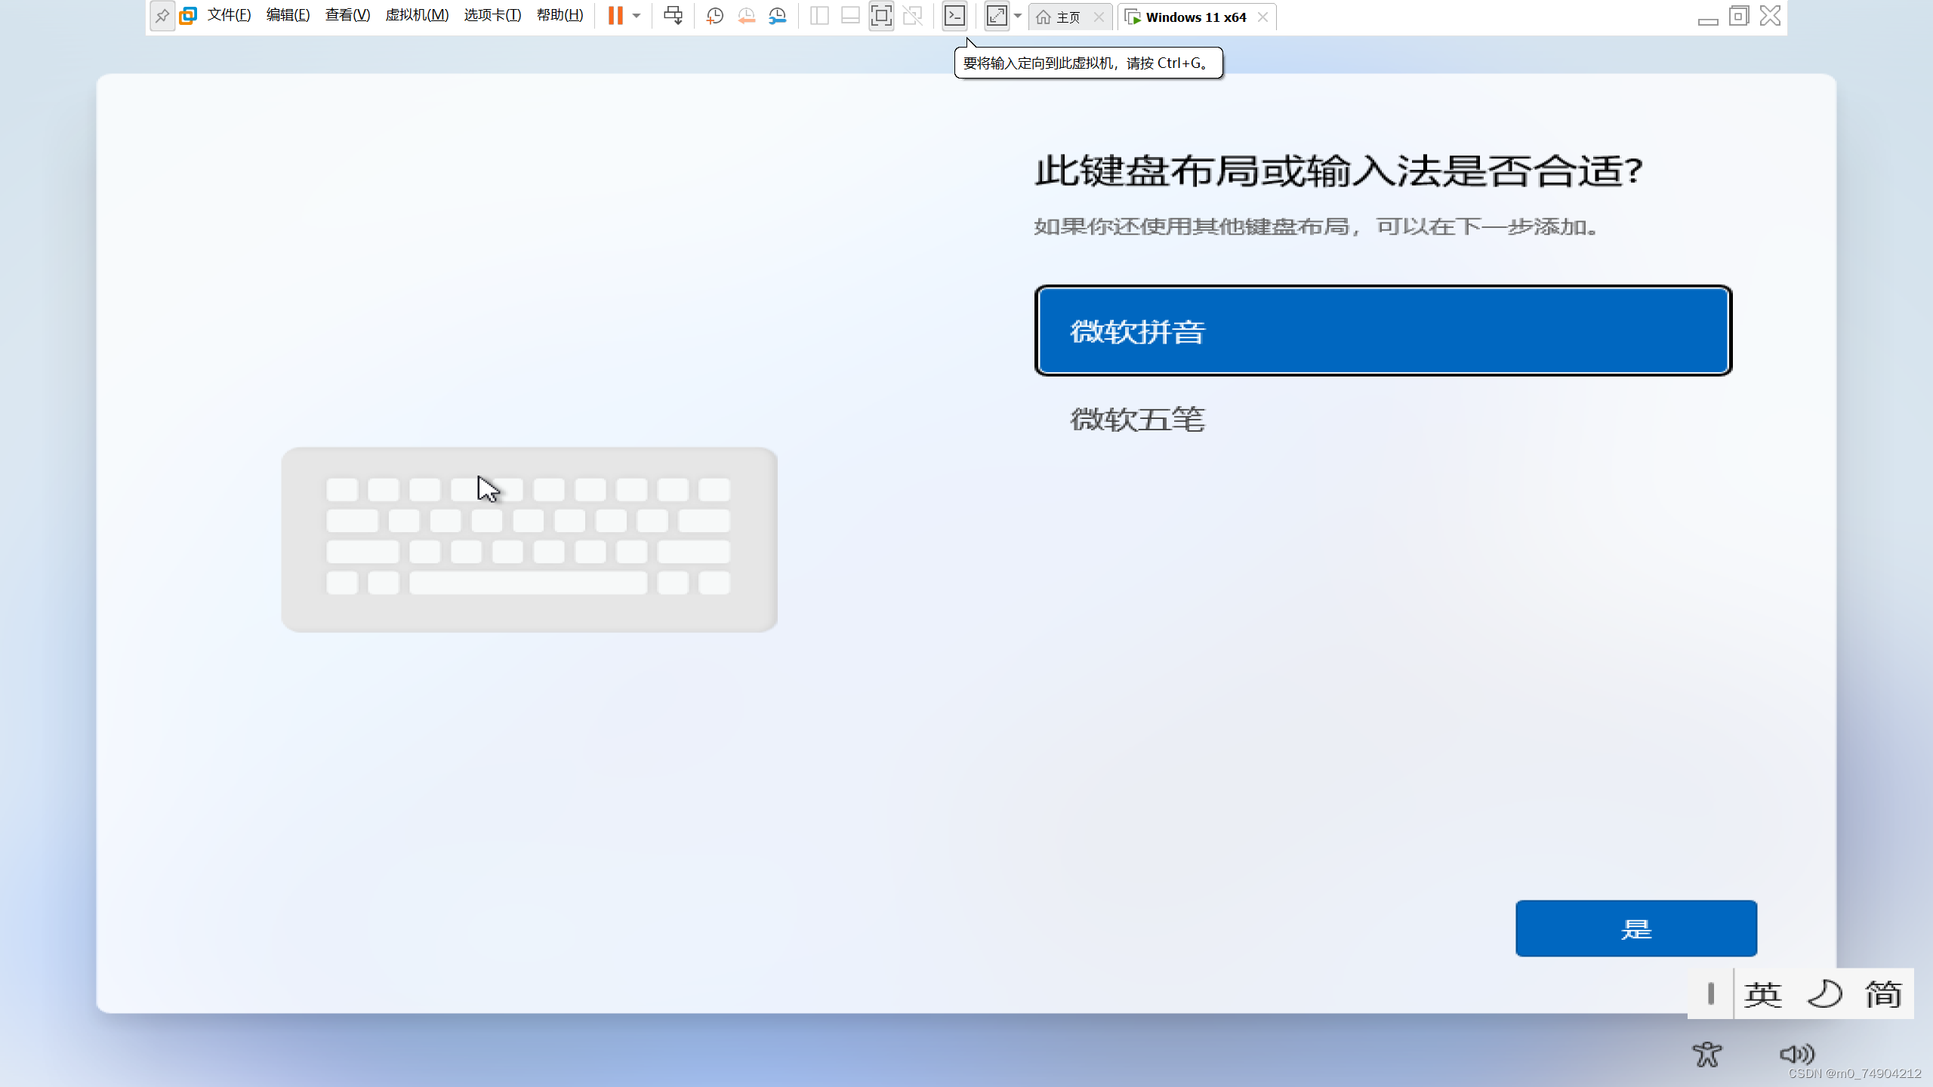1933x1087 pixels.
Task: Open the snapshot manager icon
Action: click(x=778, y=15)
